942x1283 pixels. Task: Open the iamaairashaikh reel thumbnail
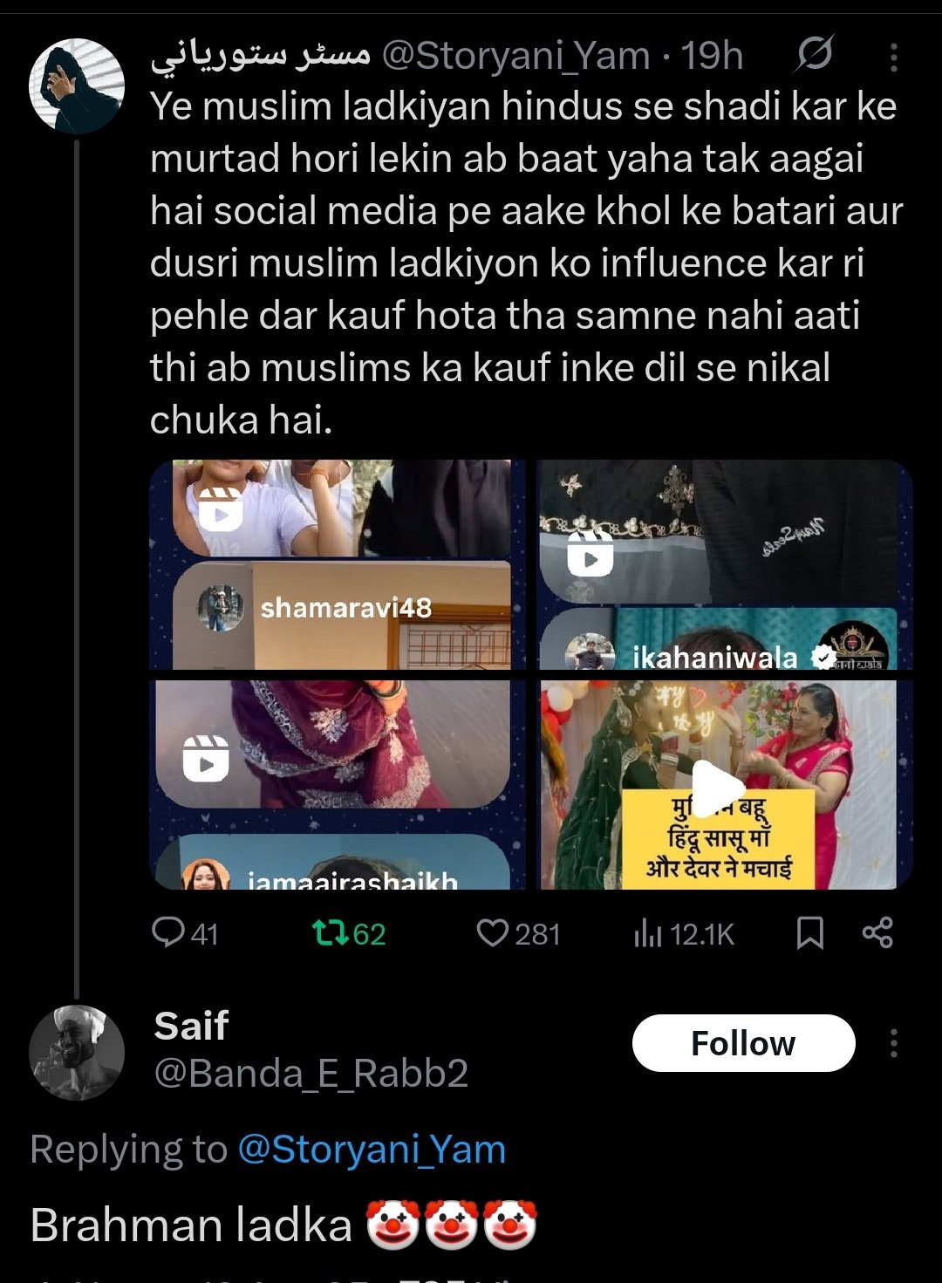pyautogui.click(x=338, y=785)
